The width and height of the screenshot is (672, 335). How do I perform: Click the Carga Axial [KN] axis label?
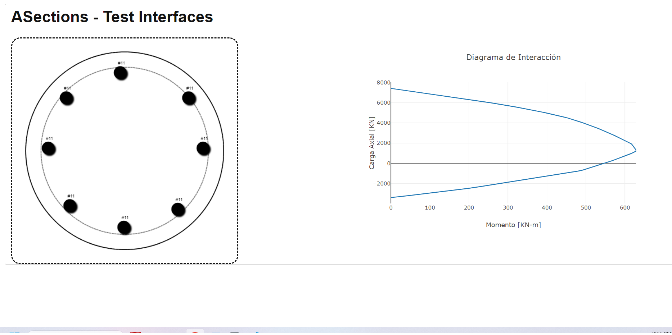click(372, 143)
